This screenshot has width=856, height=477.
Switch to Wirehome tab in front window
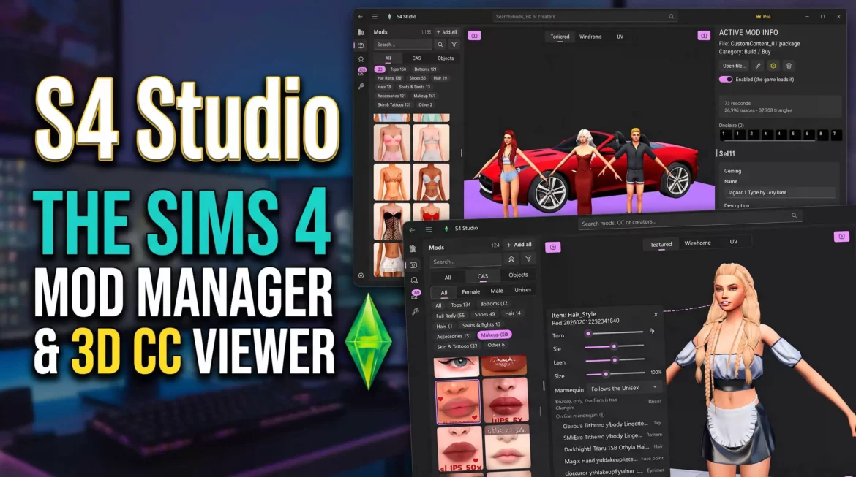pos(698,243)
